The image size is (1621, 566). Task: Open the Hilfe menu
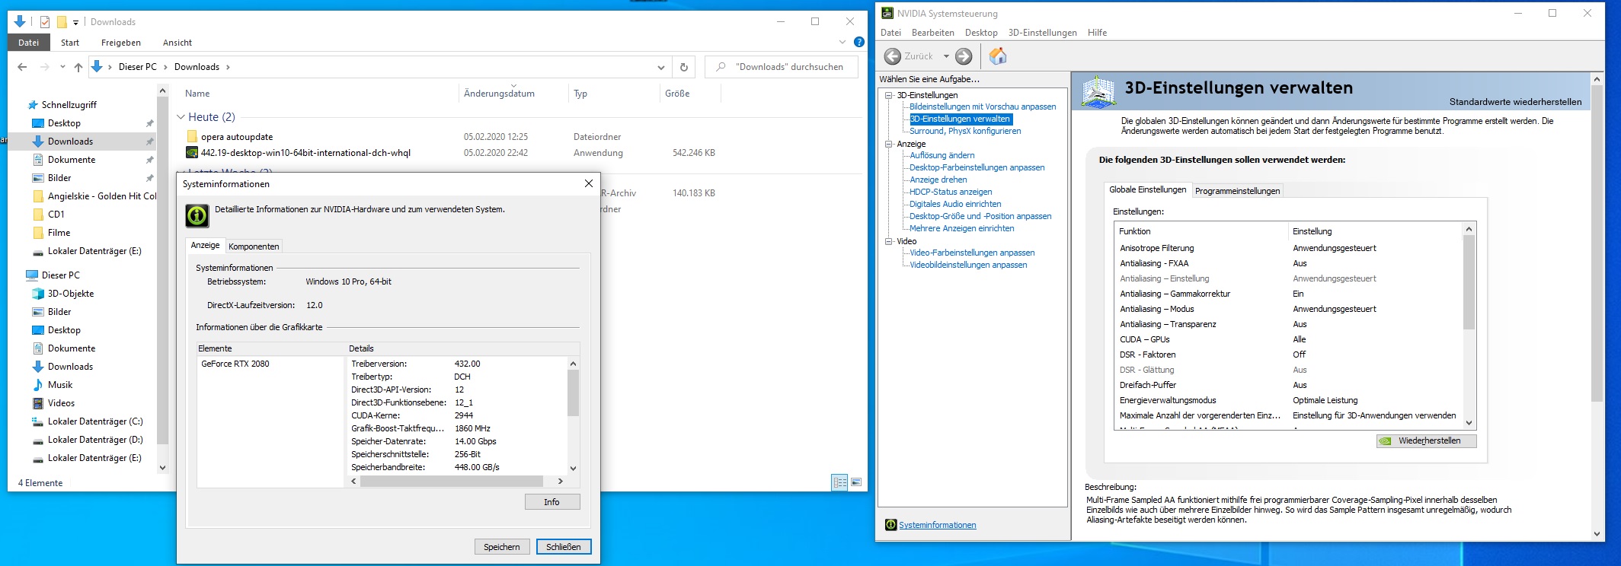[x=1097, y=33]
